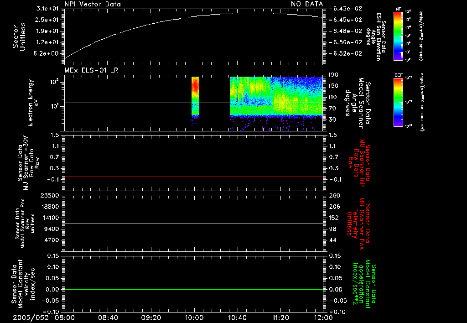This screenshot has width=467, height=323.
Task: Click the '23500' scanner position value
Action: point(50,196)
